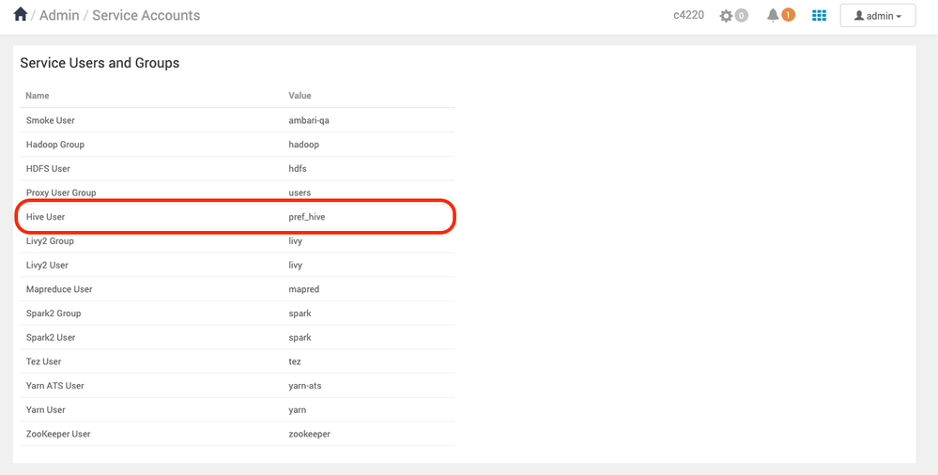This screenshot has width=938, height=475.
Task: Select the Smoke User row label
Action: pyautogui.click(x=51, y=120)
